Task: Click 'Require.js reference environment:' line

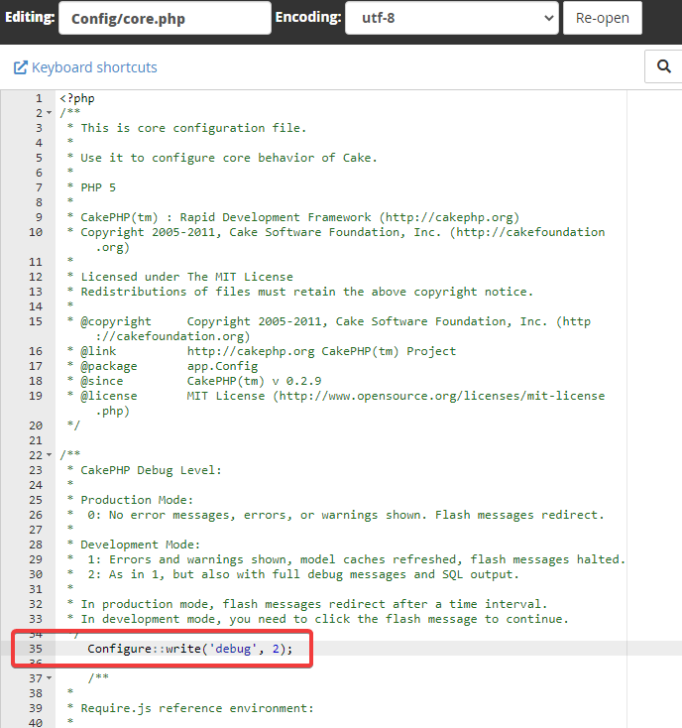Action: (197, 708)
